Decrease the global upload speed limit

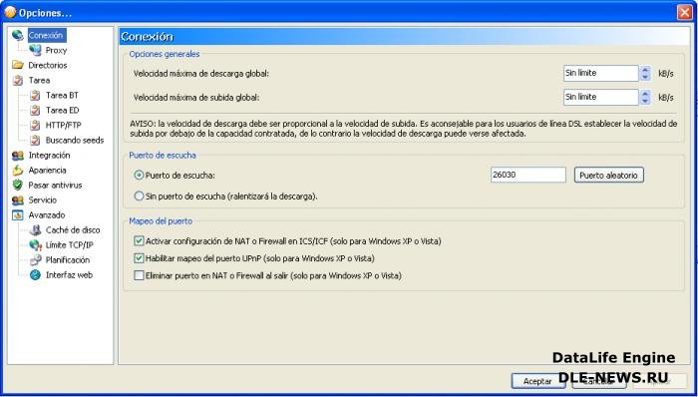pyautogui.click(x=645, y=101)
